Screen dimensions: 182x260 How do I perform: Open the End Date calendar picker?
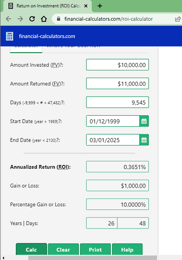[144, 140]
